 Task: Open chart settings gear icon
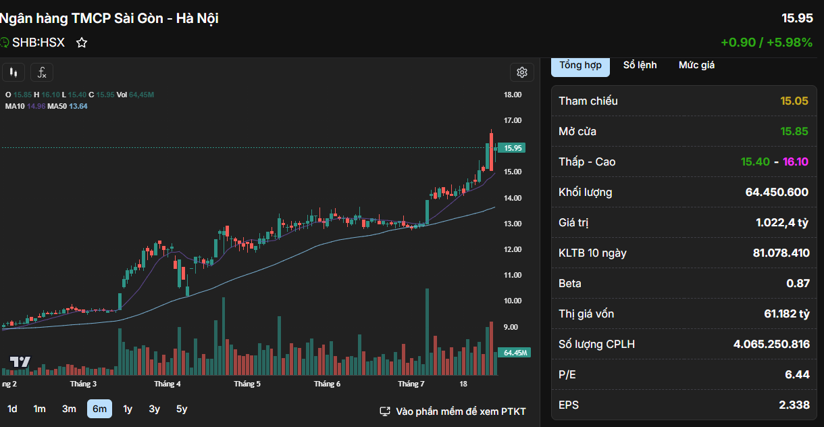tap(521, 72)
